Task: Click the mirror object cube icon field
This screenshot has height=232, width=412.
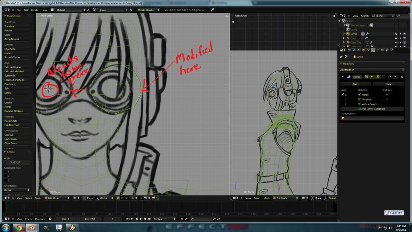Action: pyautogui.click(x=372, y=118)
